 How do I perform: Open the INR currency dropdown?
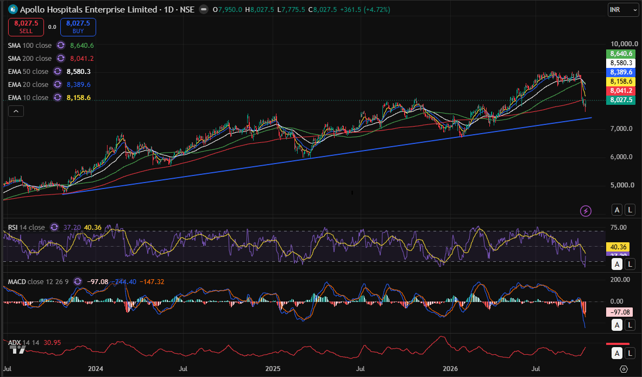(623, 9)
